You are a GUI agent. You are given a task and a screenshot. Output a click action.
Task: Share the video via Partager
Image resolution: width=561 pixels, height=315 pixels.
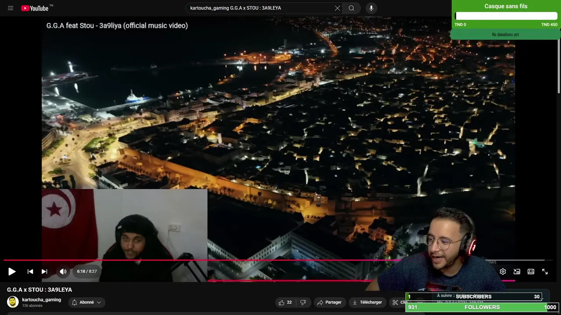tap(329, 302)
